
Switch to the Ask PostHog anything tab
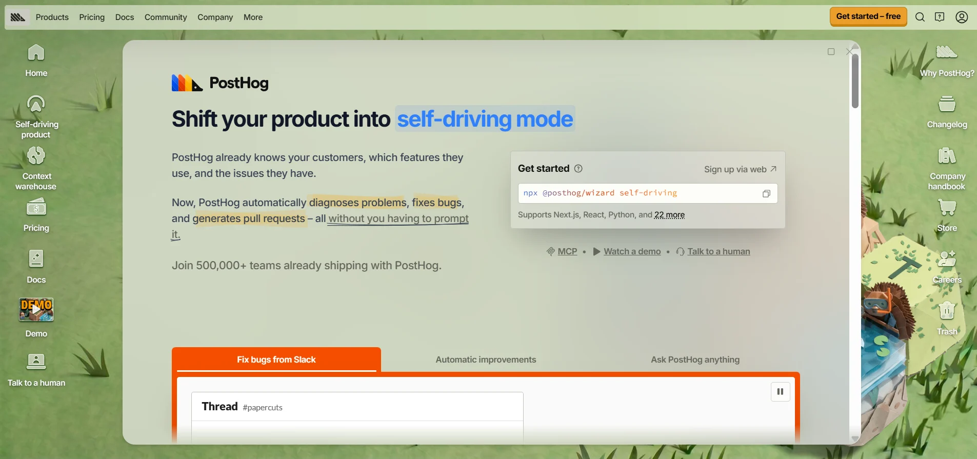point(695,360)
